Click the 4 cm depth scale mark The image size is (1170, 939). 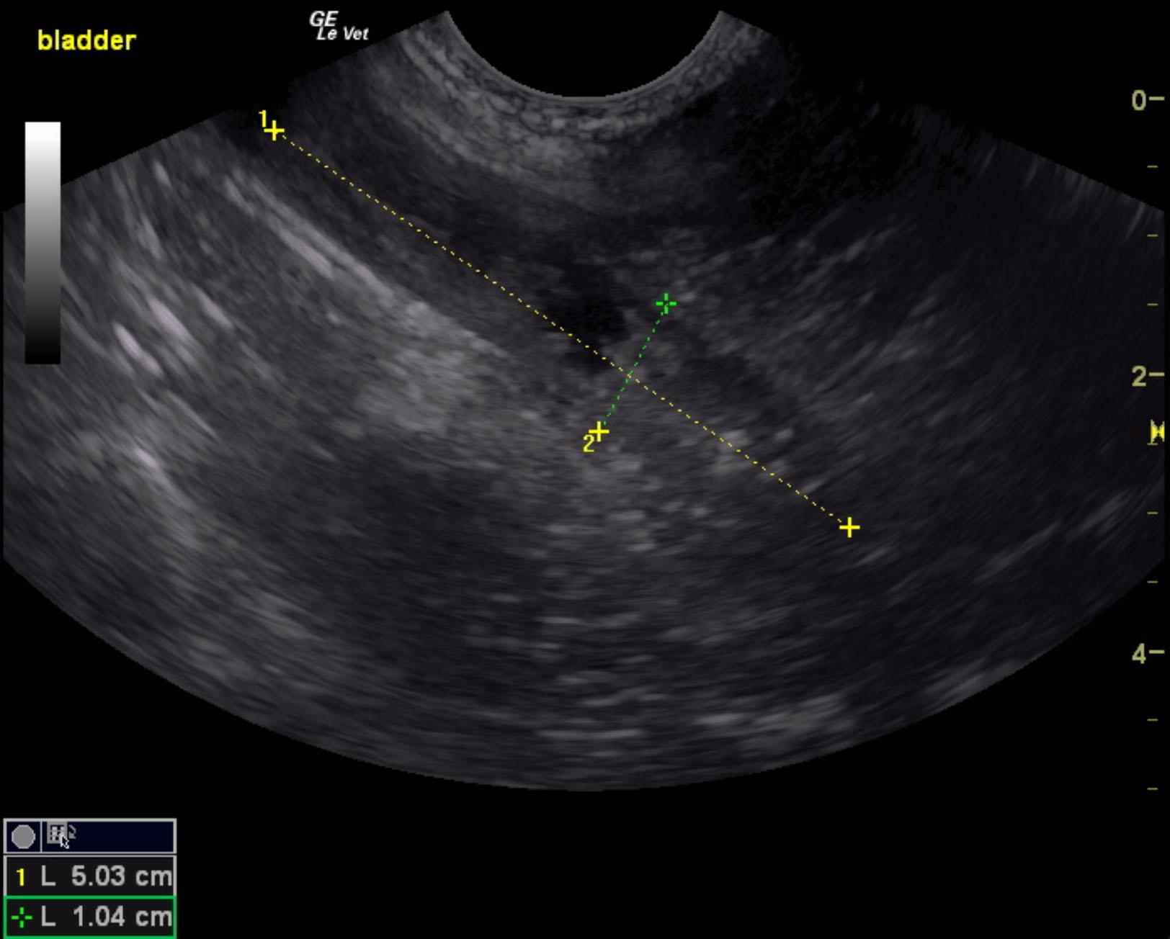pos(1139,654)
